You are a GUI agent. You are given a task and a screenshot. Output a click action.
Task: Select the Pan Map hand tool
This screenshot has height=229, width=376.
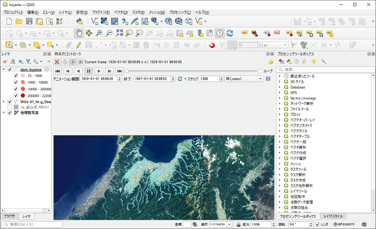click(79, 33)
